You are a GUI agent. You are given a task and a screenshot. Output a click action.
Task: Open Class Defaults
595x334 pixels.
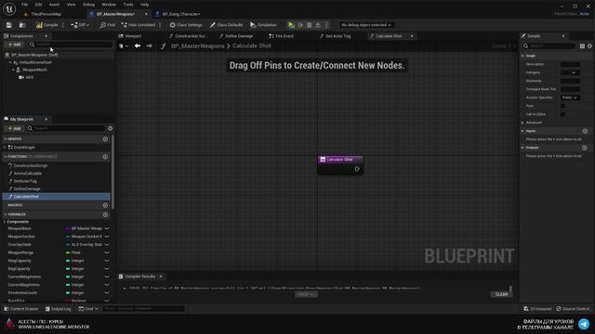pyautogui.click(x=226, y=25)
